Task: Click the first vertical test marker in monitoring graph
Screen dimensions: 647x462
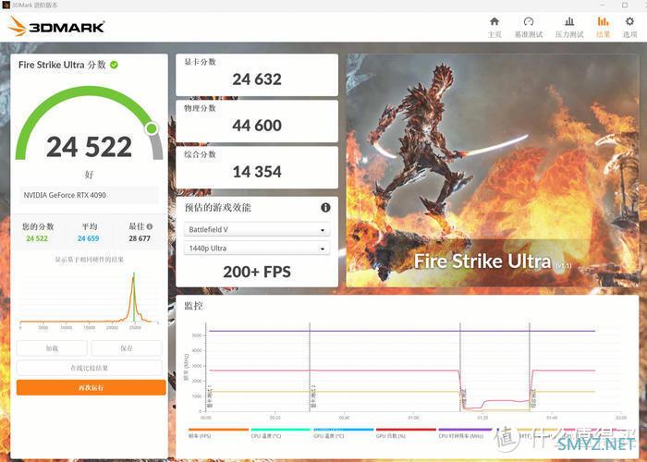Action: pyautogui.click(x=310, y=367)
